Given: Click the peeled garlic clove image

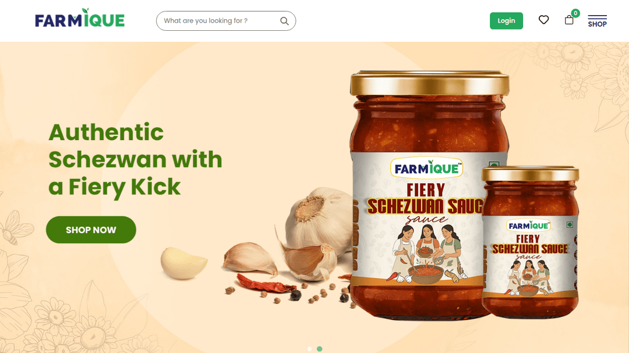Looking at the screenshot, I should pos(183,263).
